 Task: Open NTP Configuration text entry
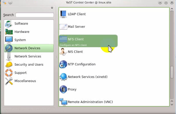(82, 64)
